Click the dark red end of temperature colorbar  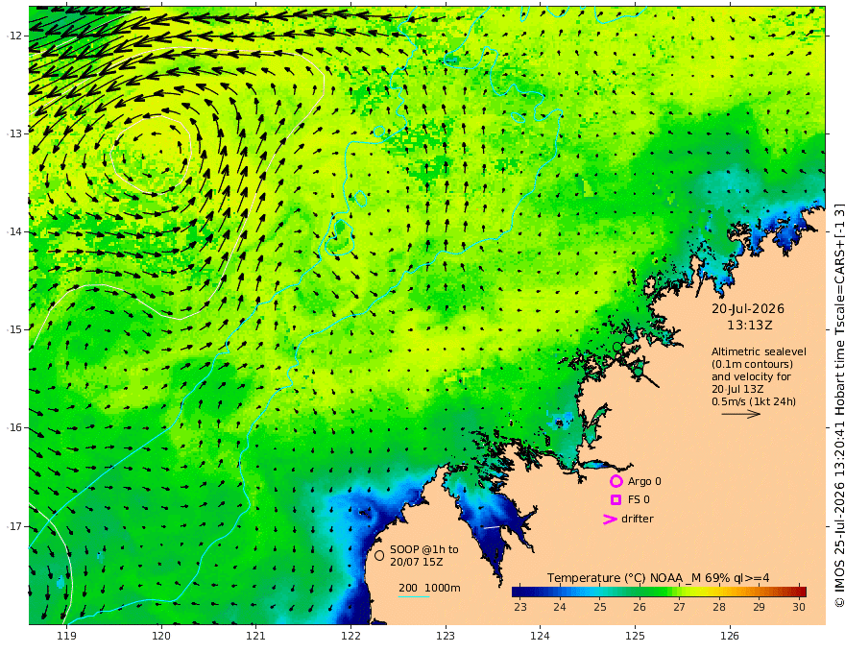pyautogui.click(x=802, y=592)
